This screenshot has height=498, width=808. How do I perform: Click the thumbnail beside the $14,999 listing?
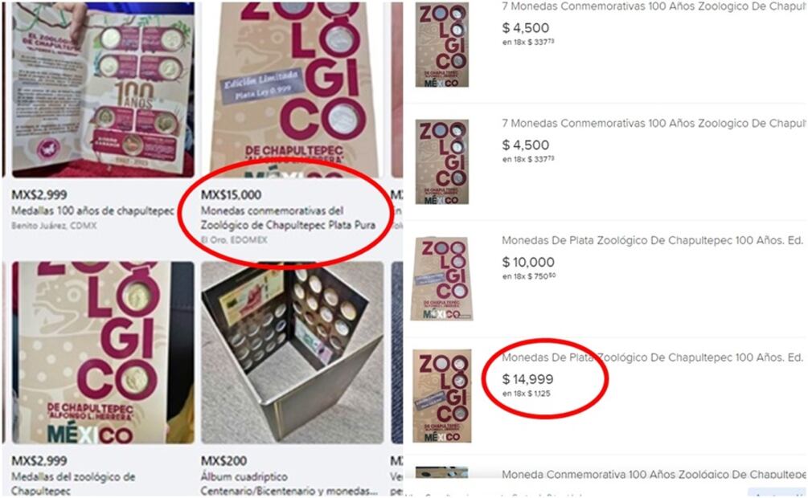tap(441, 395)
